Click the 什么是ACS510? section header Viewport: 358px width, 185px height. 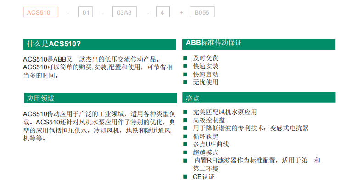click(100, 44)
